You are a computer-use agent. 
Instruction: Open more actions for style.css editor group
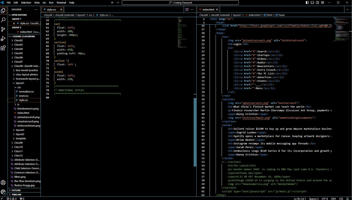coord(192,9)
